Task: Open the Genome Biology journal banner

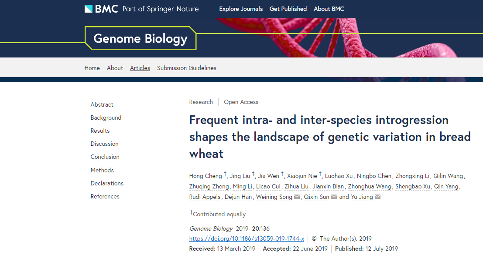Action: (140, 38)
